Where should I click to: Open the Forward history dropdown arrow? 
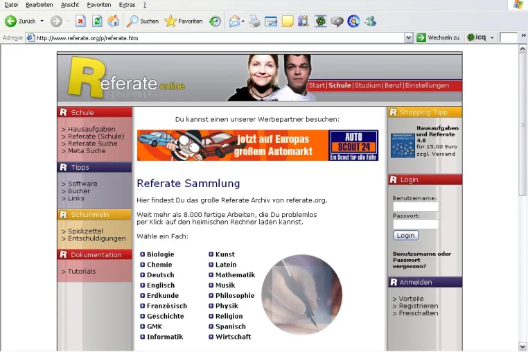pos(68,21)
